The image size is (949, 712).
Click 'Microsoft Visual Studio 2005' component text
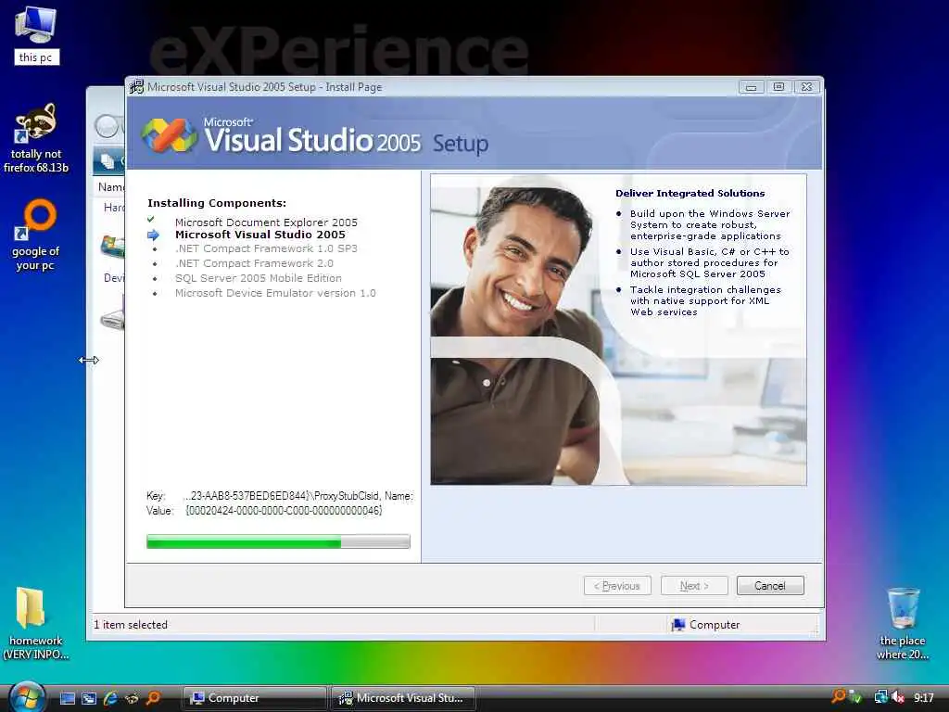[x=260, y=235]
